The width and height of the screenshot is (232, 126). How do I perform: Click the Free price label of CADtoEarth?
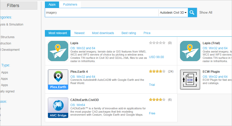click(x=152, y=113)
